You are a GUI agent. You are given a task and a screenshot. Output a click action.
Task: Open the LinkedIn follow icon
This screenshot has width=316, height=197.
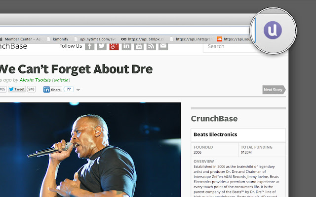pos(126,46)
